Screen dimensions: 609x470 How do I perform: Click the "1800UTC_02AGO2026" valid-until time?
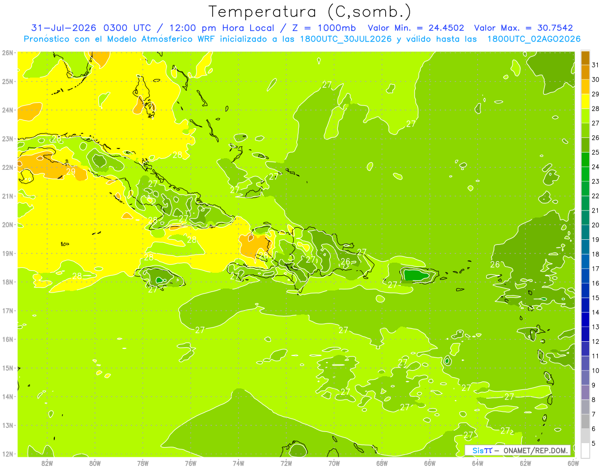click(534, 39)
